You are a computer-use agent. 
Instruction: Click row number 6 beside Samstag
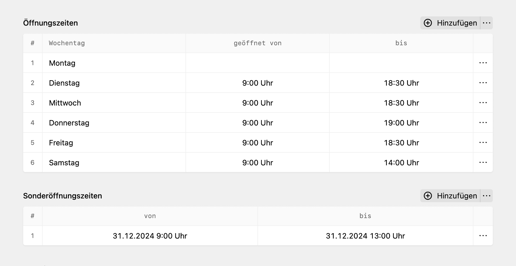tap(33, 163)
